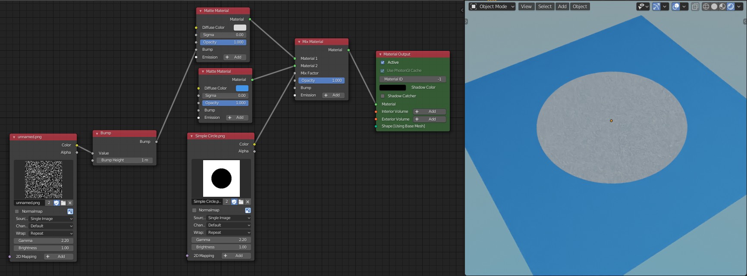Open the Object menu in viewport header
The height and width of the screenshot is (276, 747).
tap(580, 6)
